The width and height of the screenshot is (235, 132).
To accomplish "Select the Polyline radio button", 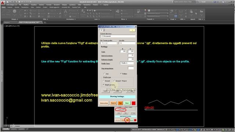I will pyautogui.click(x=121, y=74).
